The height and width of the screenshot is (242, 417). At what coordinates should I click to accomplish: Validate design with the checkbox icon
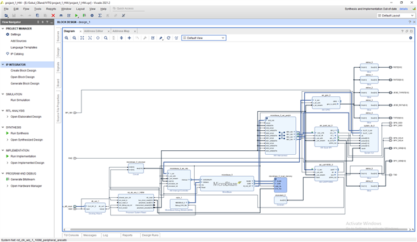coord(152,38)
